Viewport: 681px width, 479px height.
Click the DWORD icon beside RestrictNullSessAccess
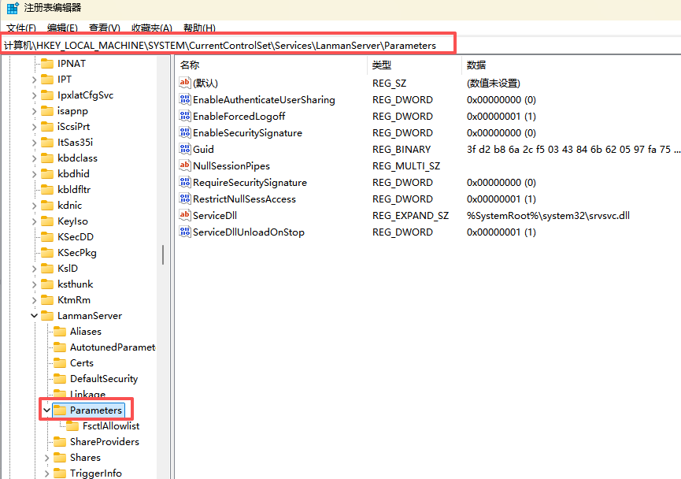click(185, 199)
